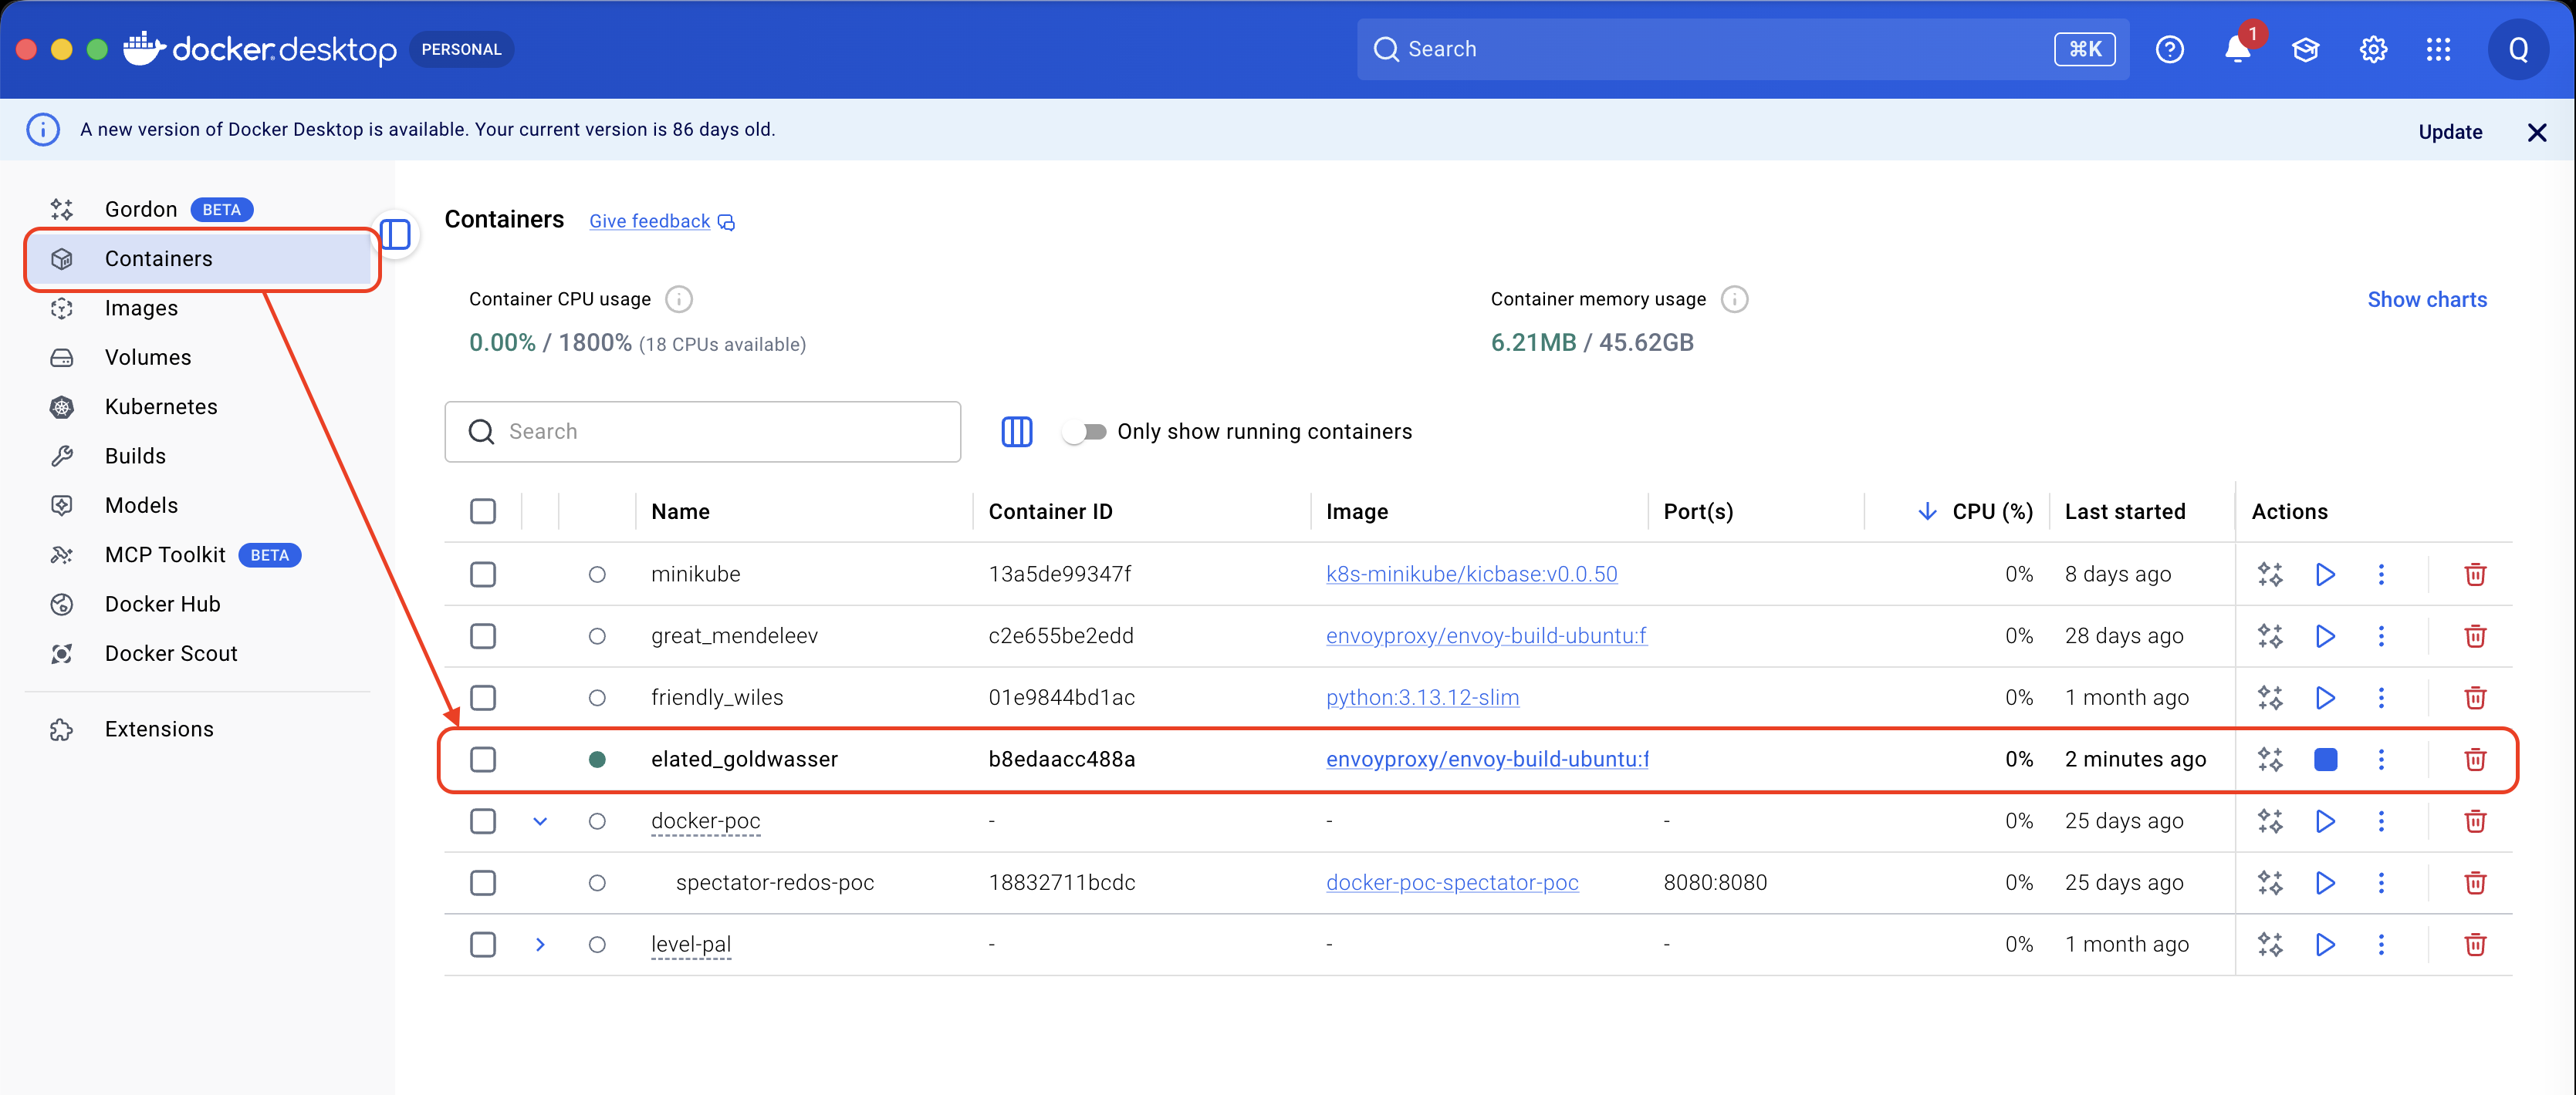Delete the spectator-redos-poc container

[2475, 883]
